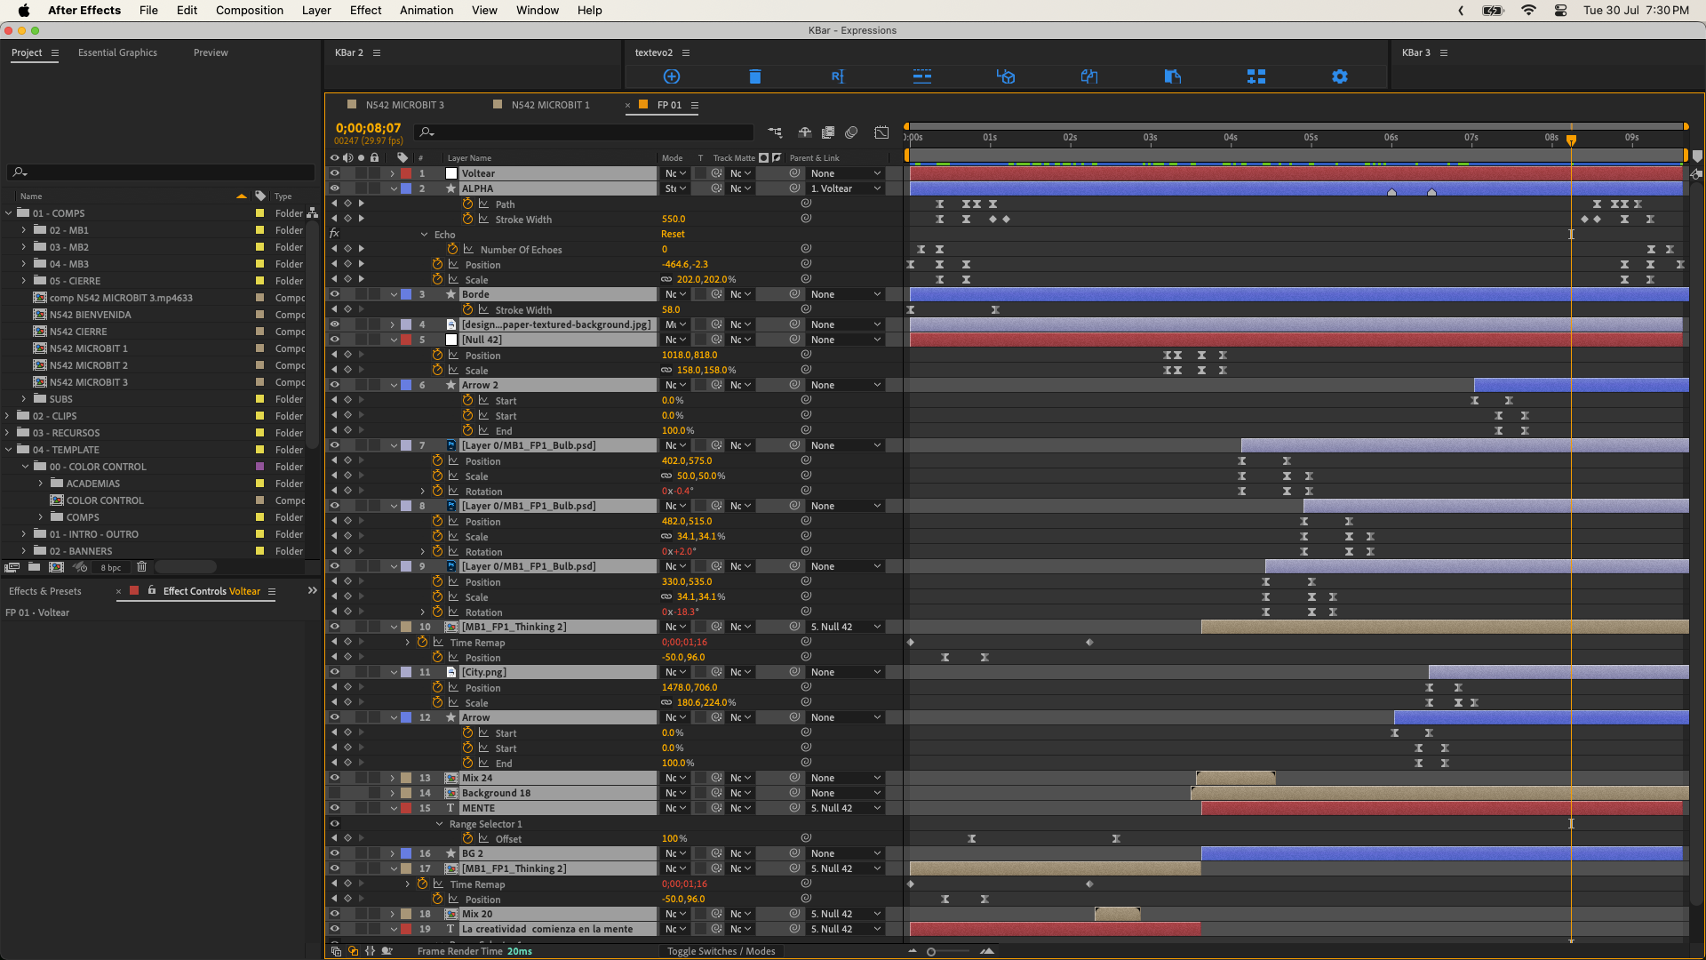Image resolution: width=1706 pixels, height=960 pixels.
Task: Expand the Mix 24 layer properties
Action: pyautogui.click(x=393, y=778)
